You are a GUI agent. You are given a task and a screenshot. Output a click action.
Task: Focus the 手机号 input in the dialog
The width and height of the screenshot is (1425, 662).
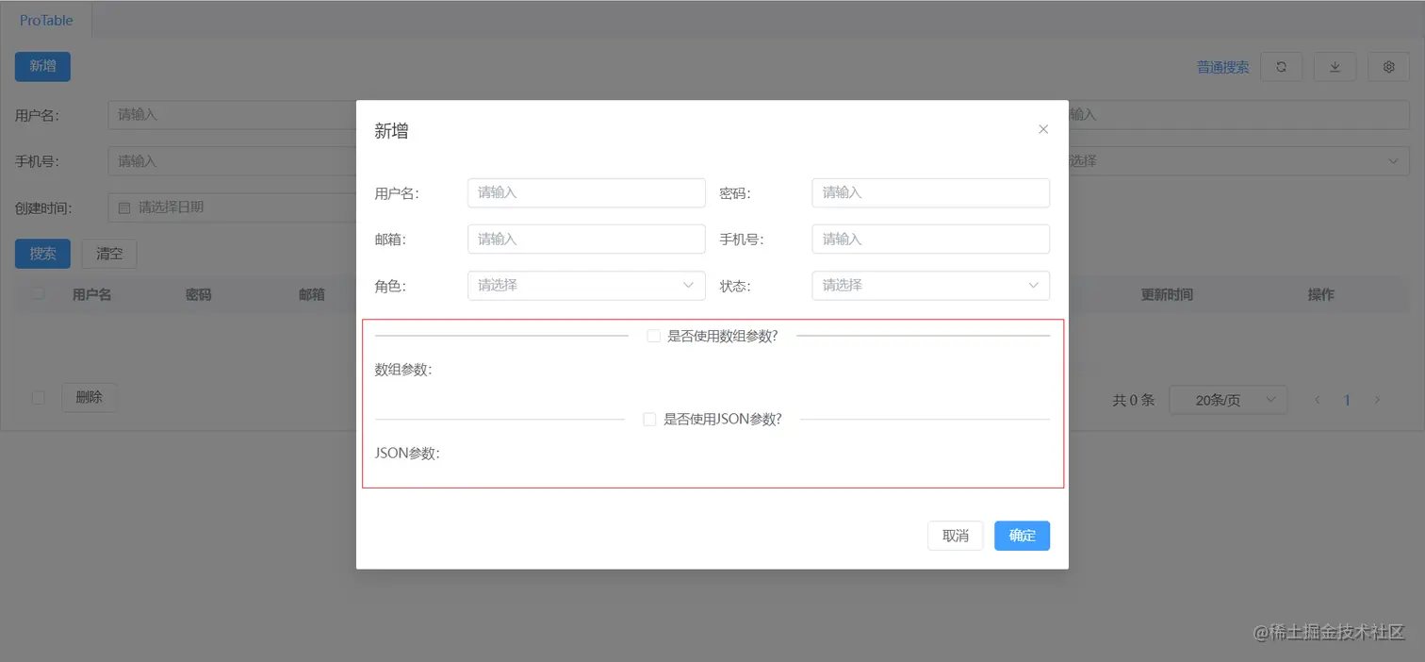tap(930, 239)
